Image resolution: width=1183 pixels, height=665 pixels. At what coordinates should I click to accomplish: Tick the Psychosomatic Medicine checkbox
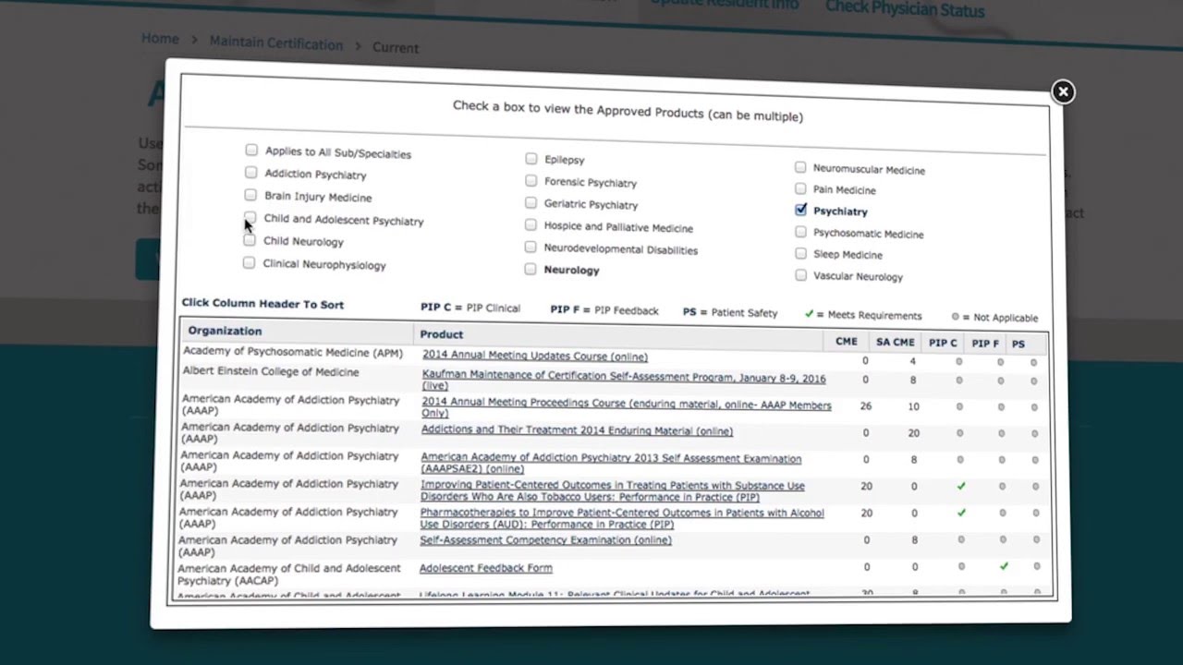(x=800, y=232)
